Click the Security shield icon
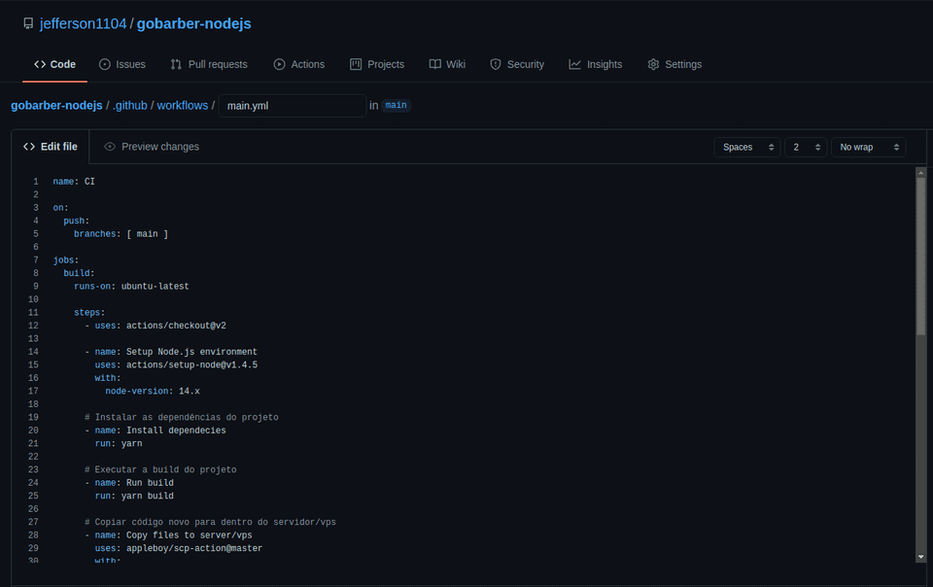The image size is (933, 587). (x=496, y=64)
